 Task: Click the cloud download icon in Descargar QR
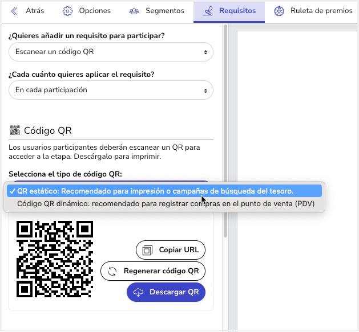coord(138,292)
